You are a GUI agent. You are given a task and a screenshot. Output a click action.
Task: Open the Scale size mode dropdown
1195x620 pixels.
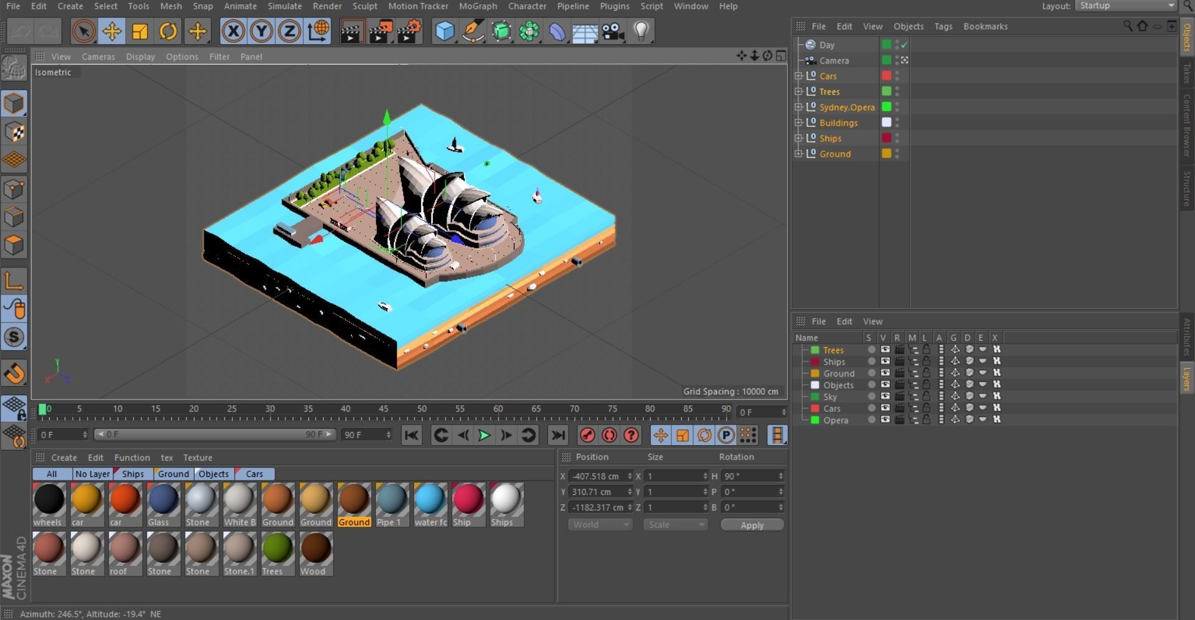(x=676, y=525)
